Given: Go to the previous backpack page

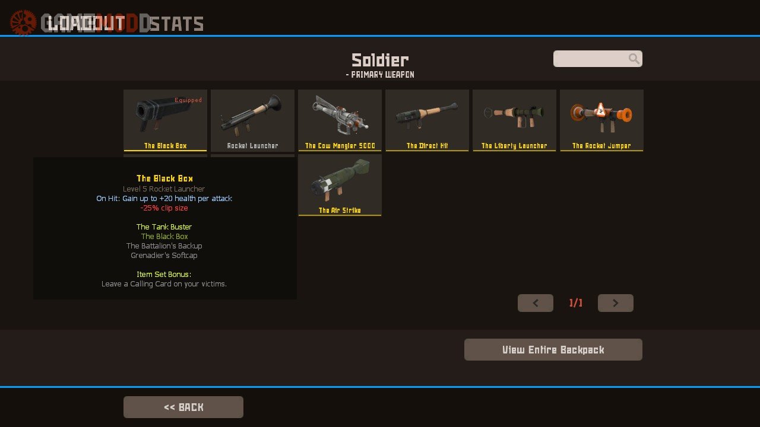Looking at the screenshot, I should coord(536,303).
